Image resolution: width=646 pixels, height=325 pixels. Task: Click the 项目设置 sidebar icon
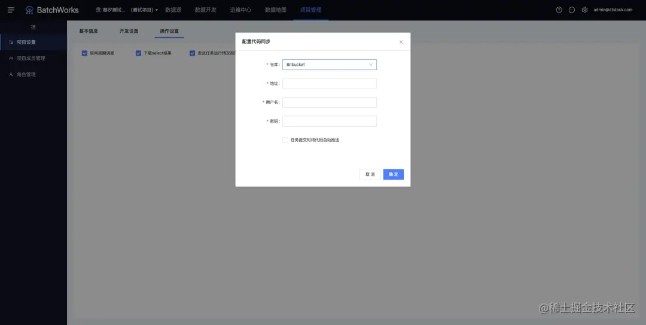pyautogui.click(x=11, y=42)
